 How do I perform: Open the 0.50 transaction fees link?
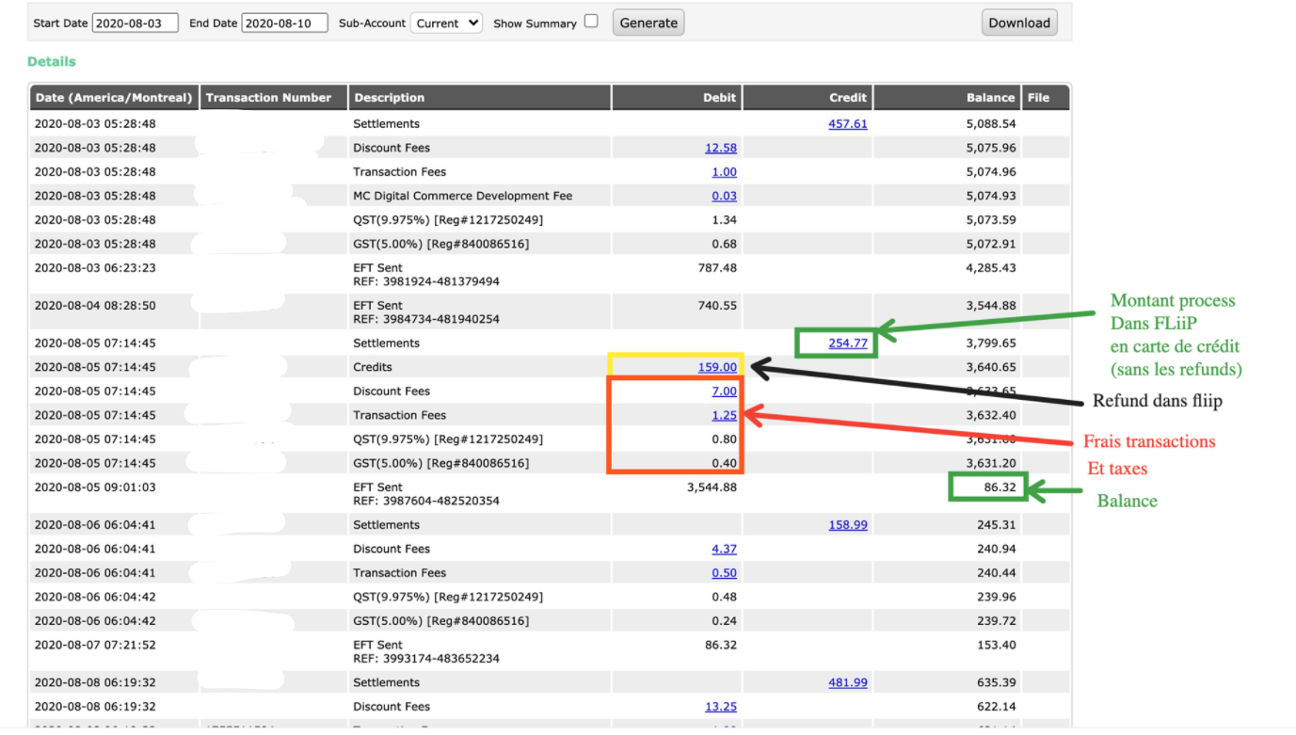(x=724, y=573)
